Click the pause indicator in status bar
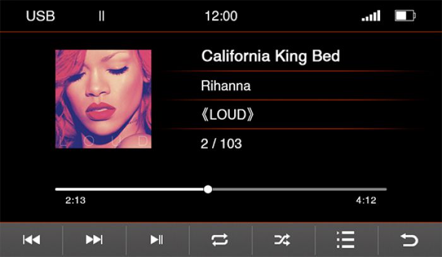442x257 pixels. point(102,16)
